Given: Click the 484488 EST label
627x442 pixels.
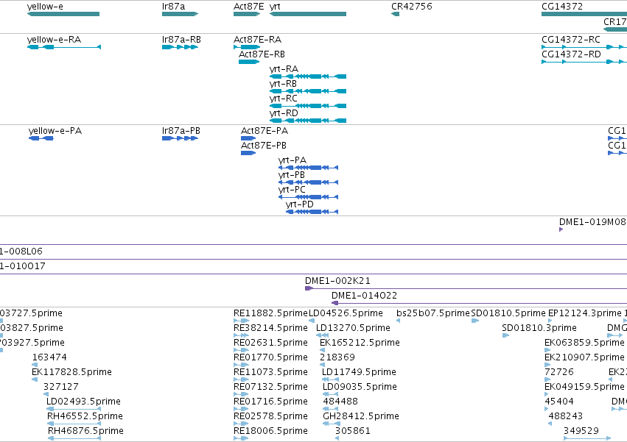Looking at the screenshot, I should click(x=340, y=402).
